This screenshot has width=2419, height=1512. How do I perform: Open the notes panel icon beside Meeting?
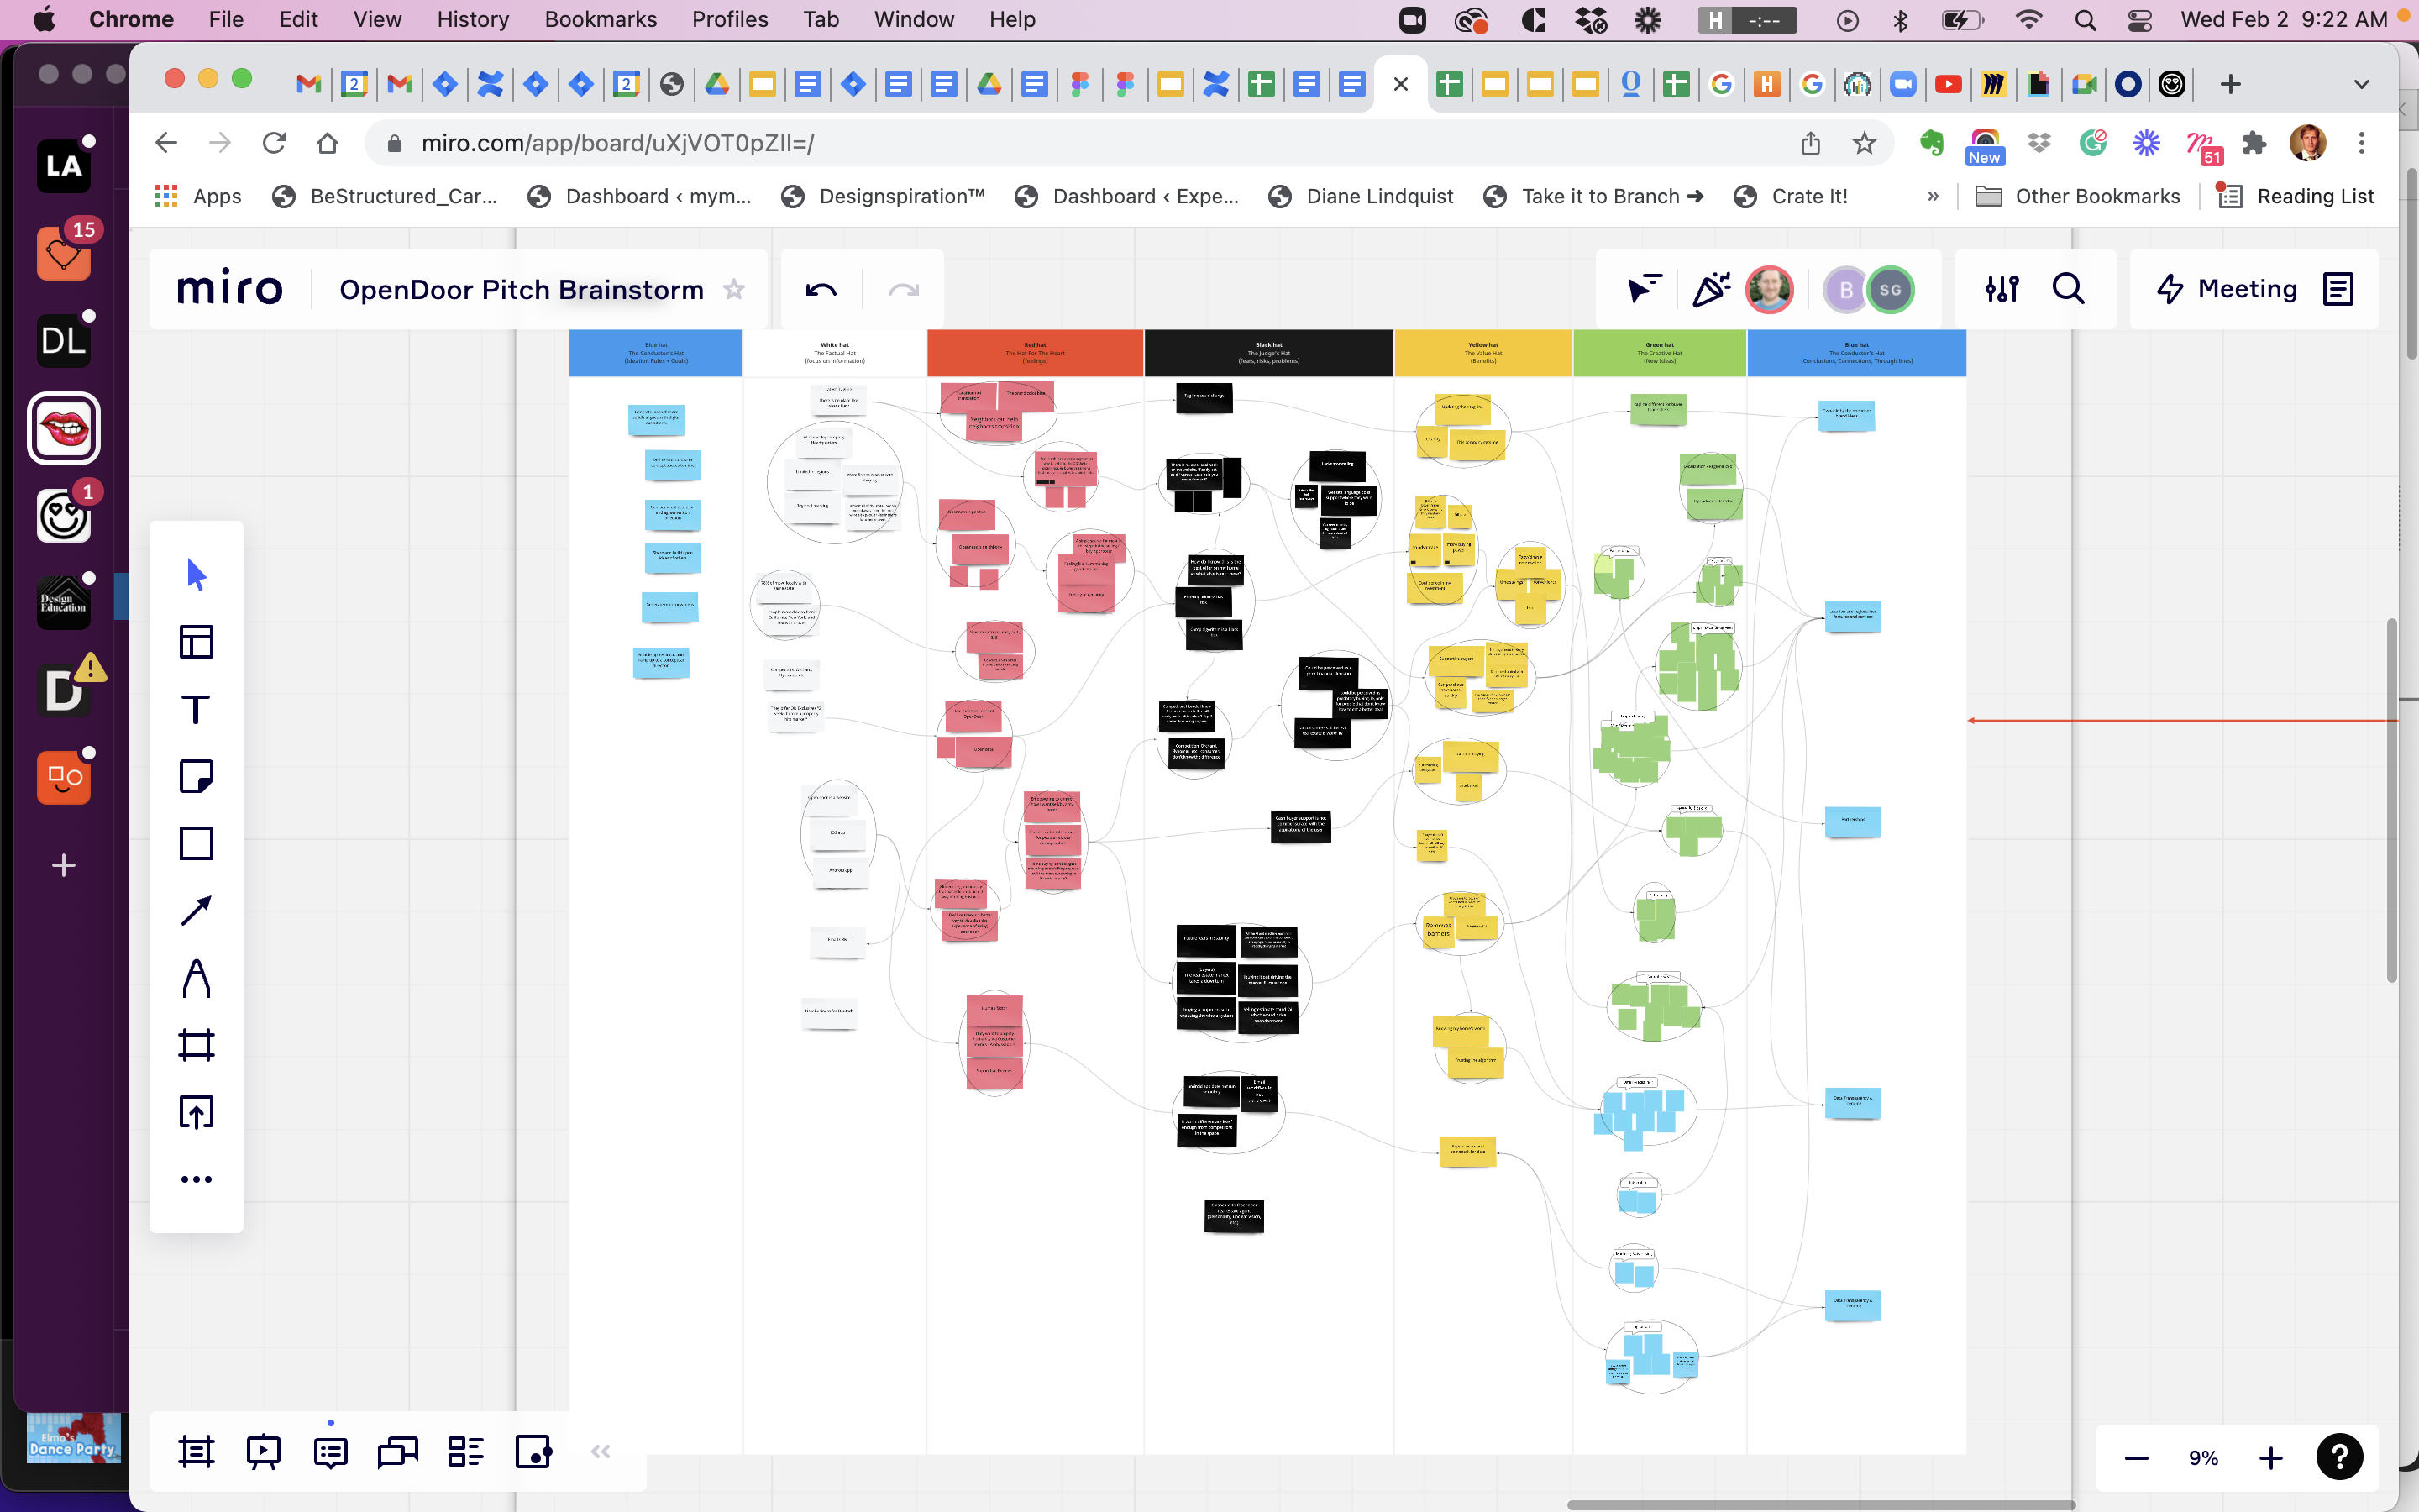pos(2338,290)
